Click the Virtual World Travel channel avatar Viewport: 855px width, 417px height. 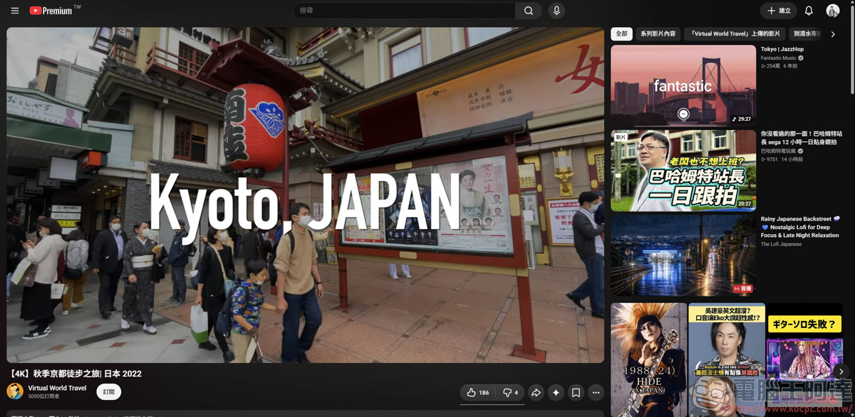click(15, 391)
